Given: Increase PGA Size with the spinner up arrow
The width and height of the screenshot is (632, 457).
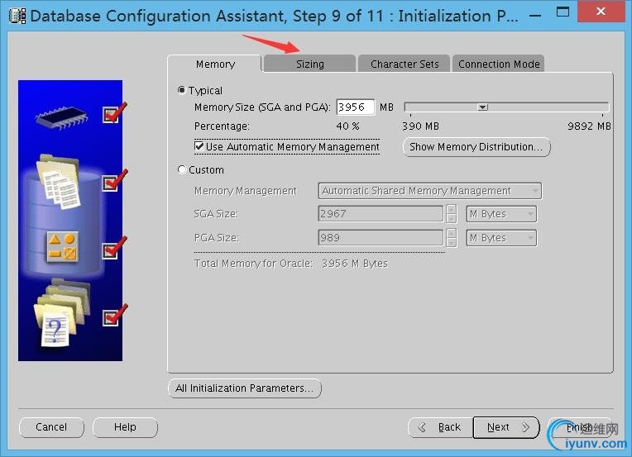Looking at the screenshot, I should point(452,233).
